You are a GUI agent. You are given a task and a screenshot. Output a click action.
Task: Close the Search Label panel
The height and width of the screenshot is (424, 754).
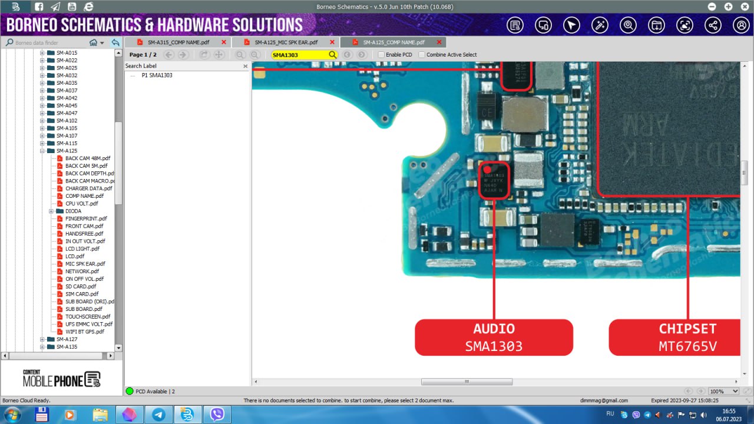tap(246, 66)
